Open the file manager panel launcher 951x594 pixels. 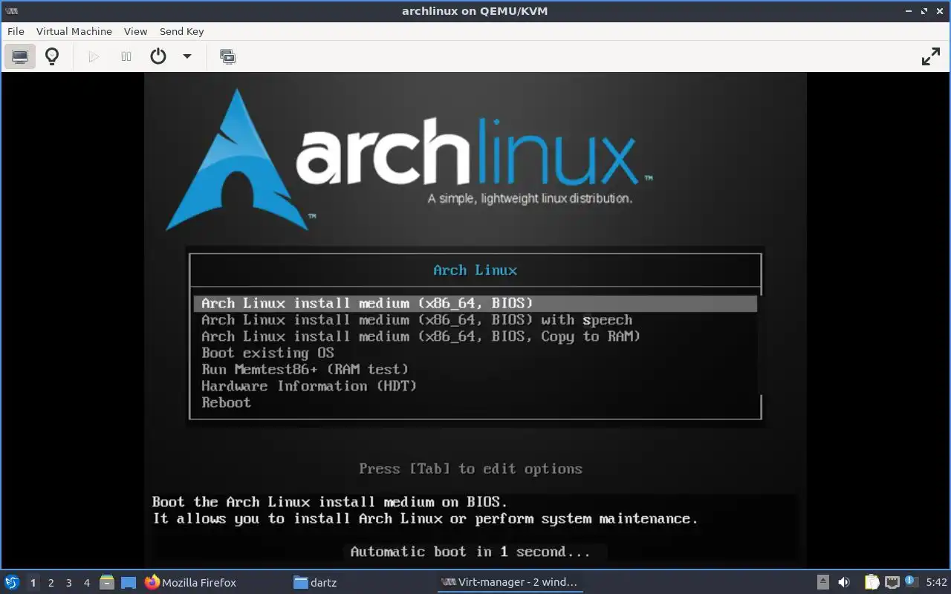107,583
